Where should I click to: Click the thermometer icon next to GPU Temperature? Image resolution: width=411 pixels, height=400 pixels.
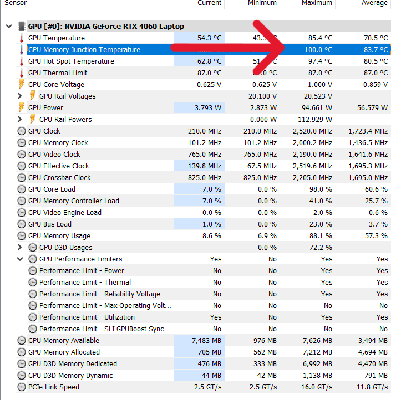tap(22, 38)
